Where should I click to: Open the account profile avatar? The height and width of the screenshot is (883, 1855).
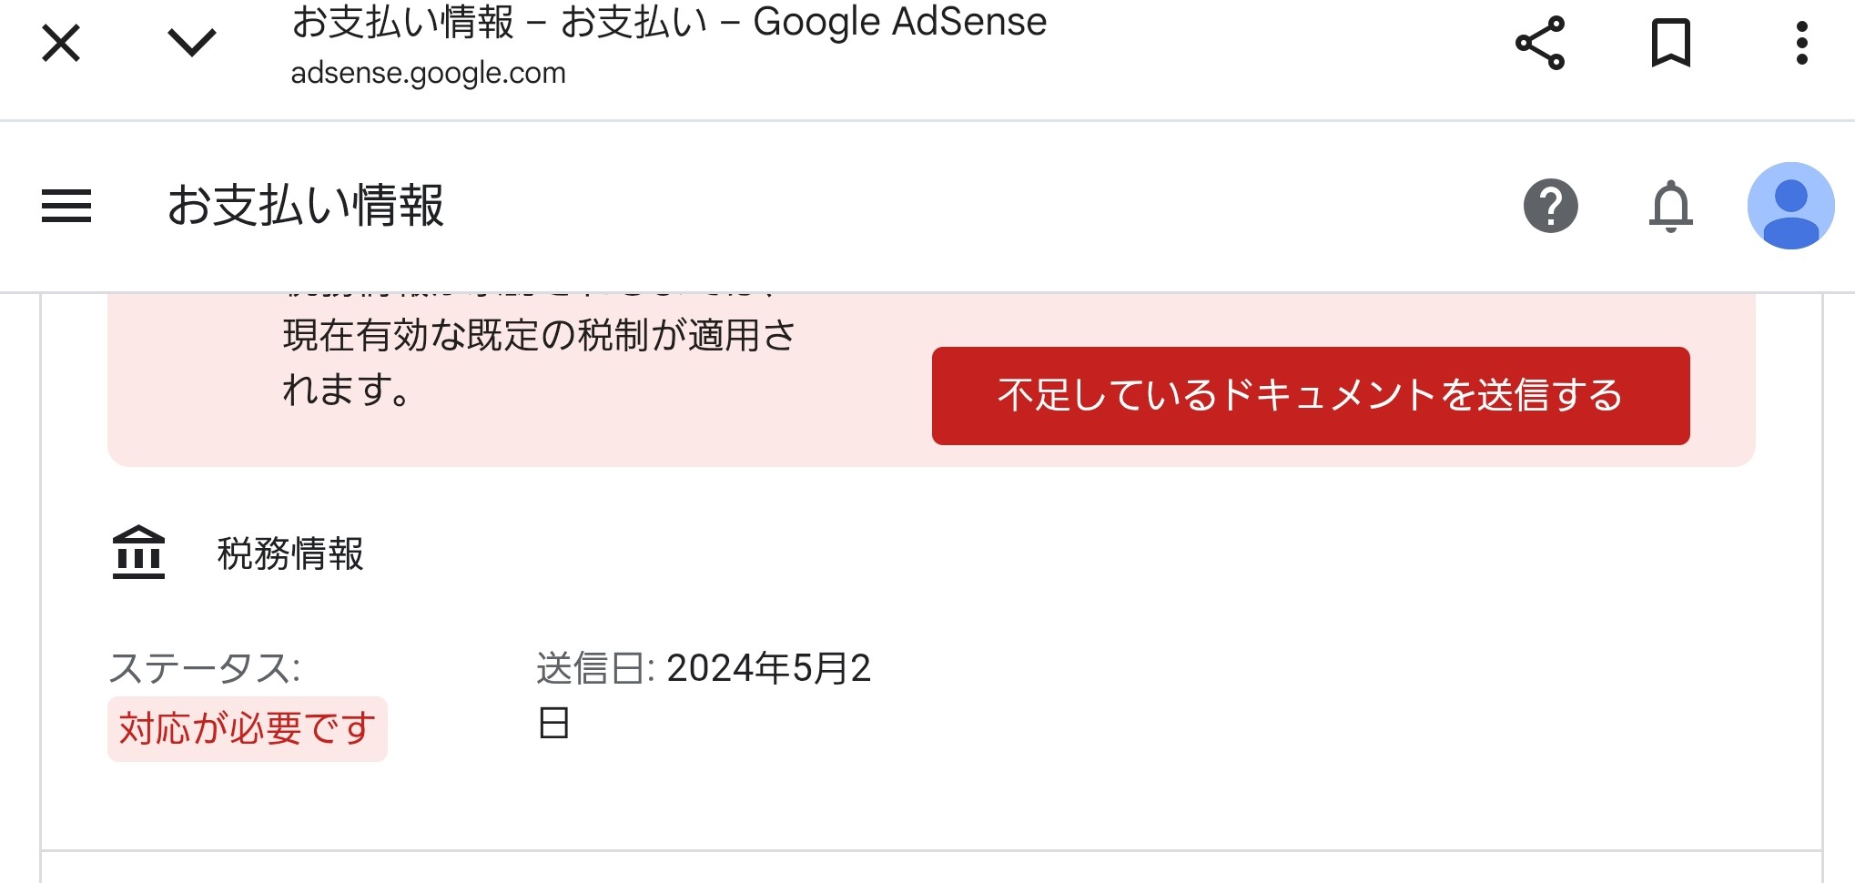[1790, 206]
